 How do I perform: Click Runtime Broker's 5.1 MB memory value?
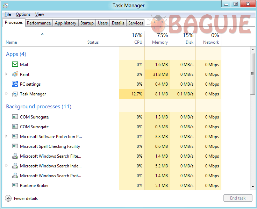coord(162,186)
